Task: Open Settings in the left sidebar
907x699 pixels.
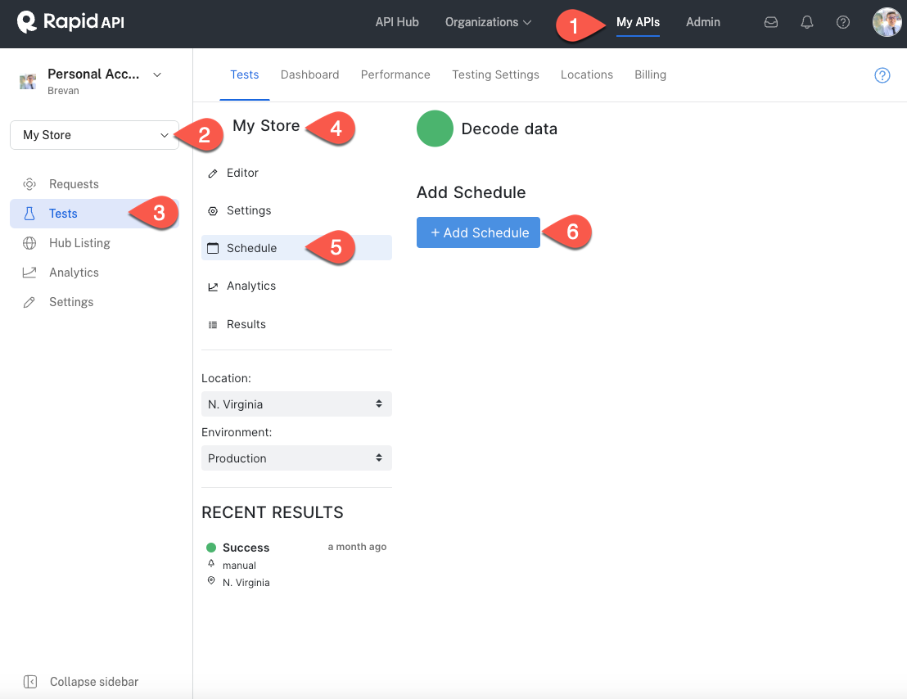Action: pos(94,302)
